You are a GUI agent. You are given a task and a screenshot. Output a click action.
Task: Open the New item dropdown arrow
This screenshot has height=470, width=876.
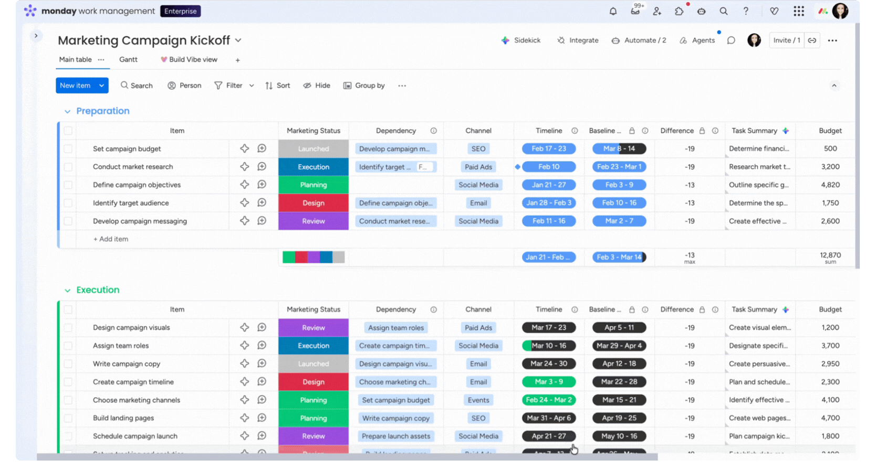coord(101,86)
